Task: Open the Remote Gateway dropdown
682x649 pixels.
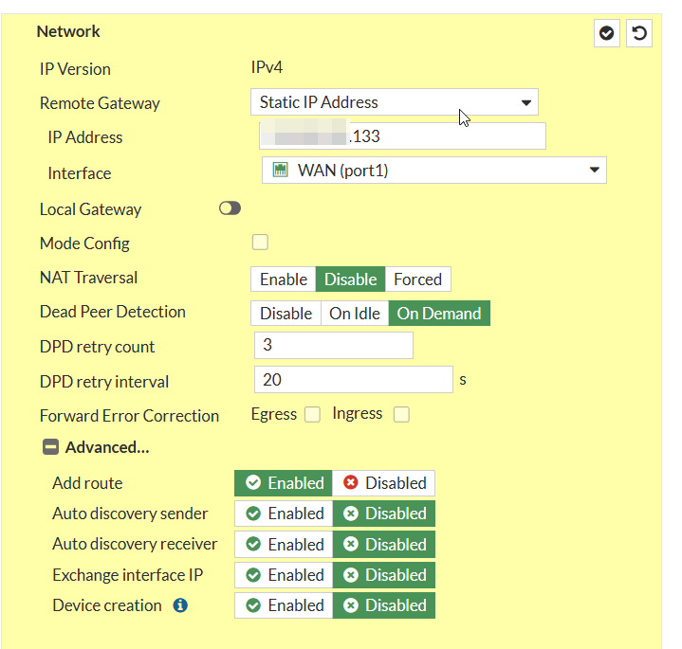Action: tap(394, 102)
